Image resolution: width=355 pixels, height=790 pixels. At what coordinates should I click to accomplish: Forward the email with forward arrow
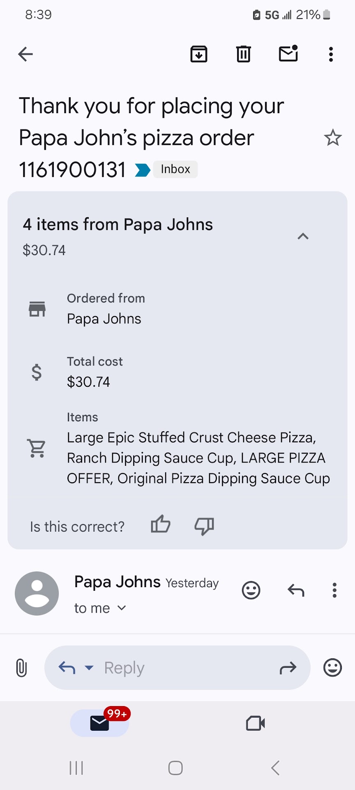pos(288,667)
